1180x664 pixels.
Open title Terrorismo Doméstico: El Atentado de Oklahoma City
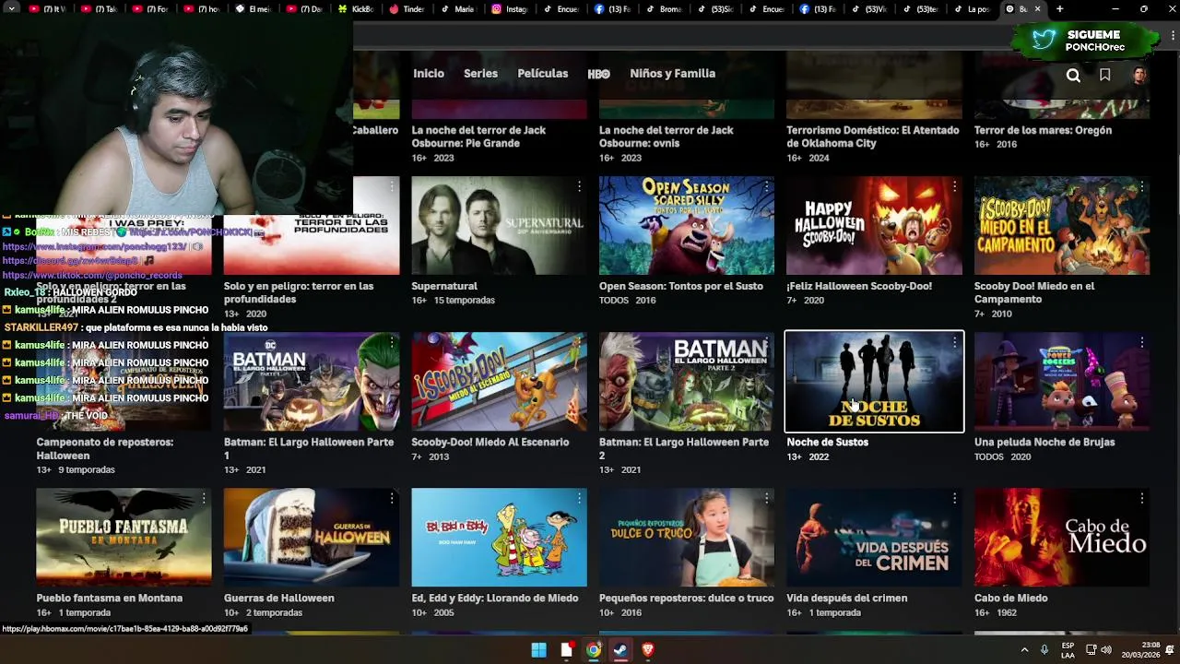pos(872,136)
